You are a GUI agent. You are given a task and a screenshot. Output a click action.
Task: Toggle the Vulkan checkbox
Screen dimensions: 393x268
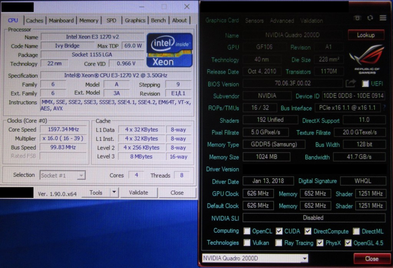coord(247,243)
